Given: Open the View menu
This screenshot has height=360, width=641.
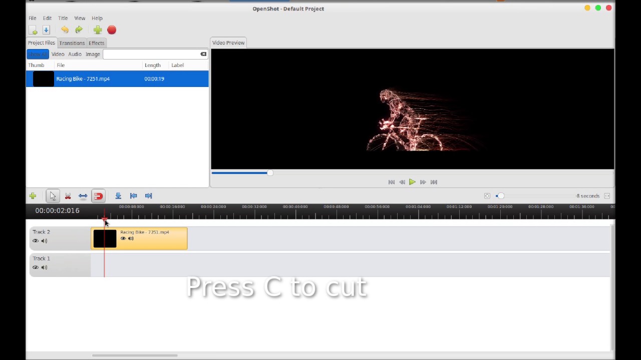Looking at the screenshot, I should (80, 18).
